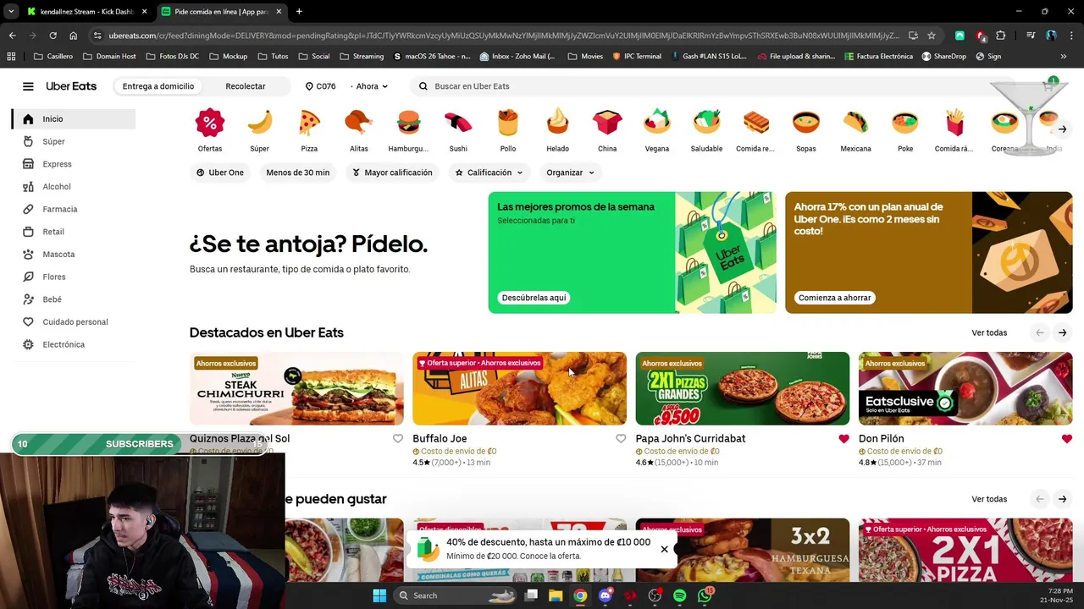Toggle the Mayor calificación filter
Screen dimensions: 1084x609
pyautogui.click(x=392, y=173)
